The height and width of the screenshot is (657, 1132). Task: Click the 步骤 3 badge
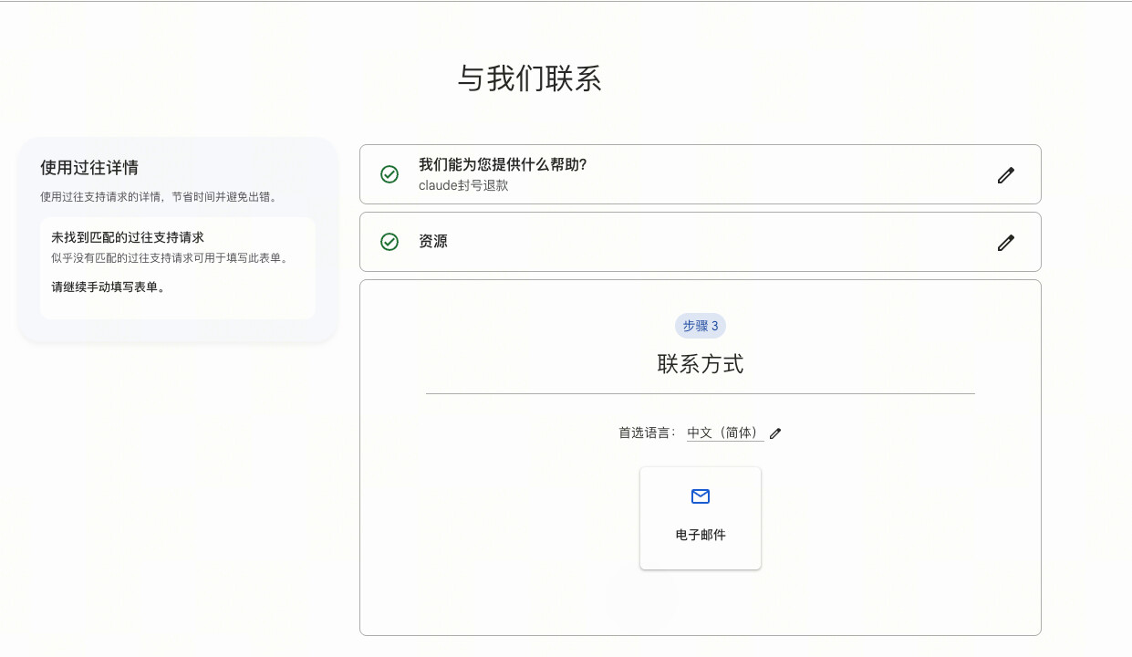[x=701, y=326]
